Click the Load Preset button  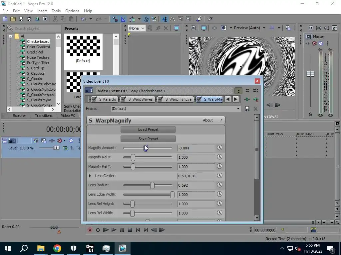[148, 129]
